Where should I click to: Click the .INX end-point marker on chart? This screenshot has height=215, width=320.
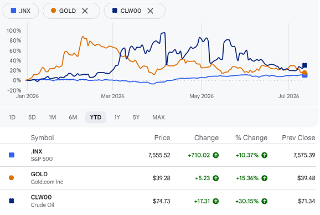(x=305, y=75)
